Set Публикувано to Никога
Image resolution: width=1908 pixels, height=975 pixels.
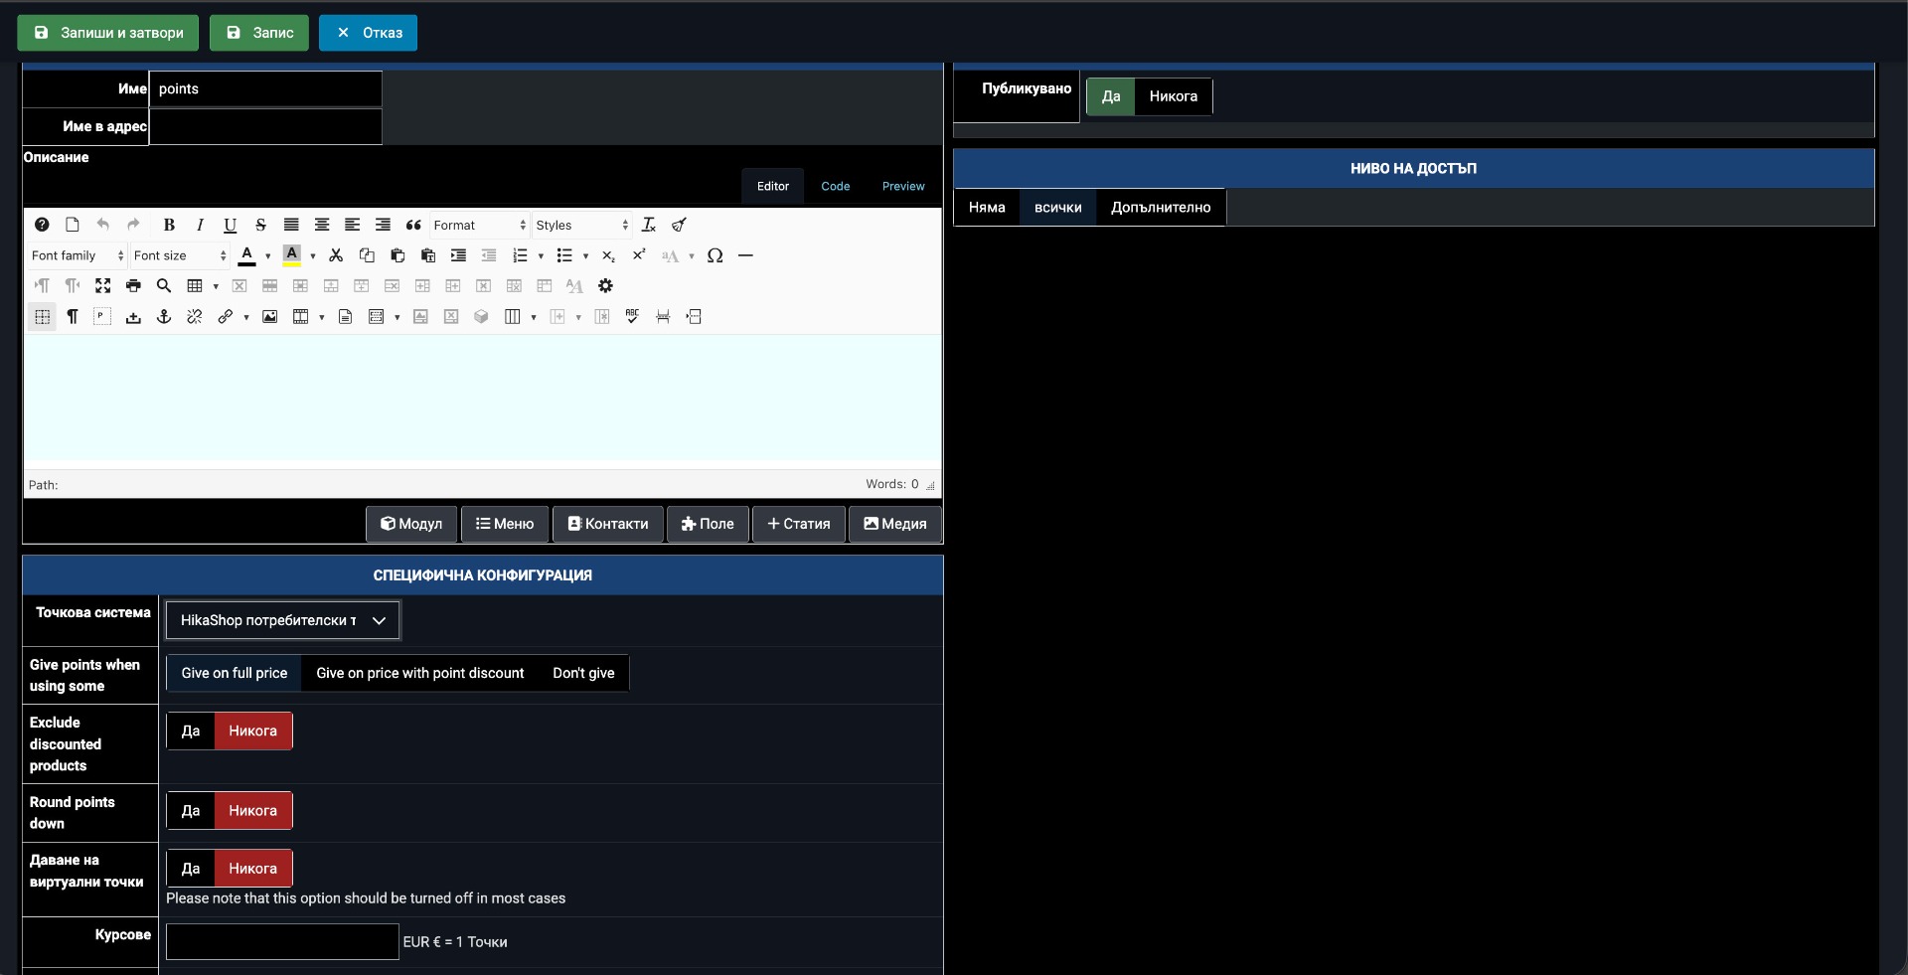click(x=1173, y=96)
